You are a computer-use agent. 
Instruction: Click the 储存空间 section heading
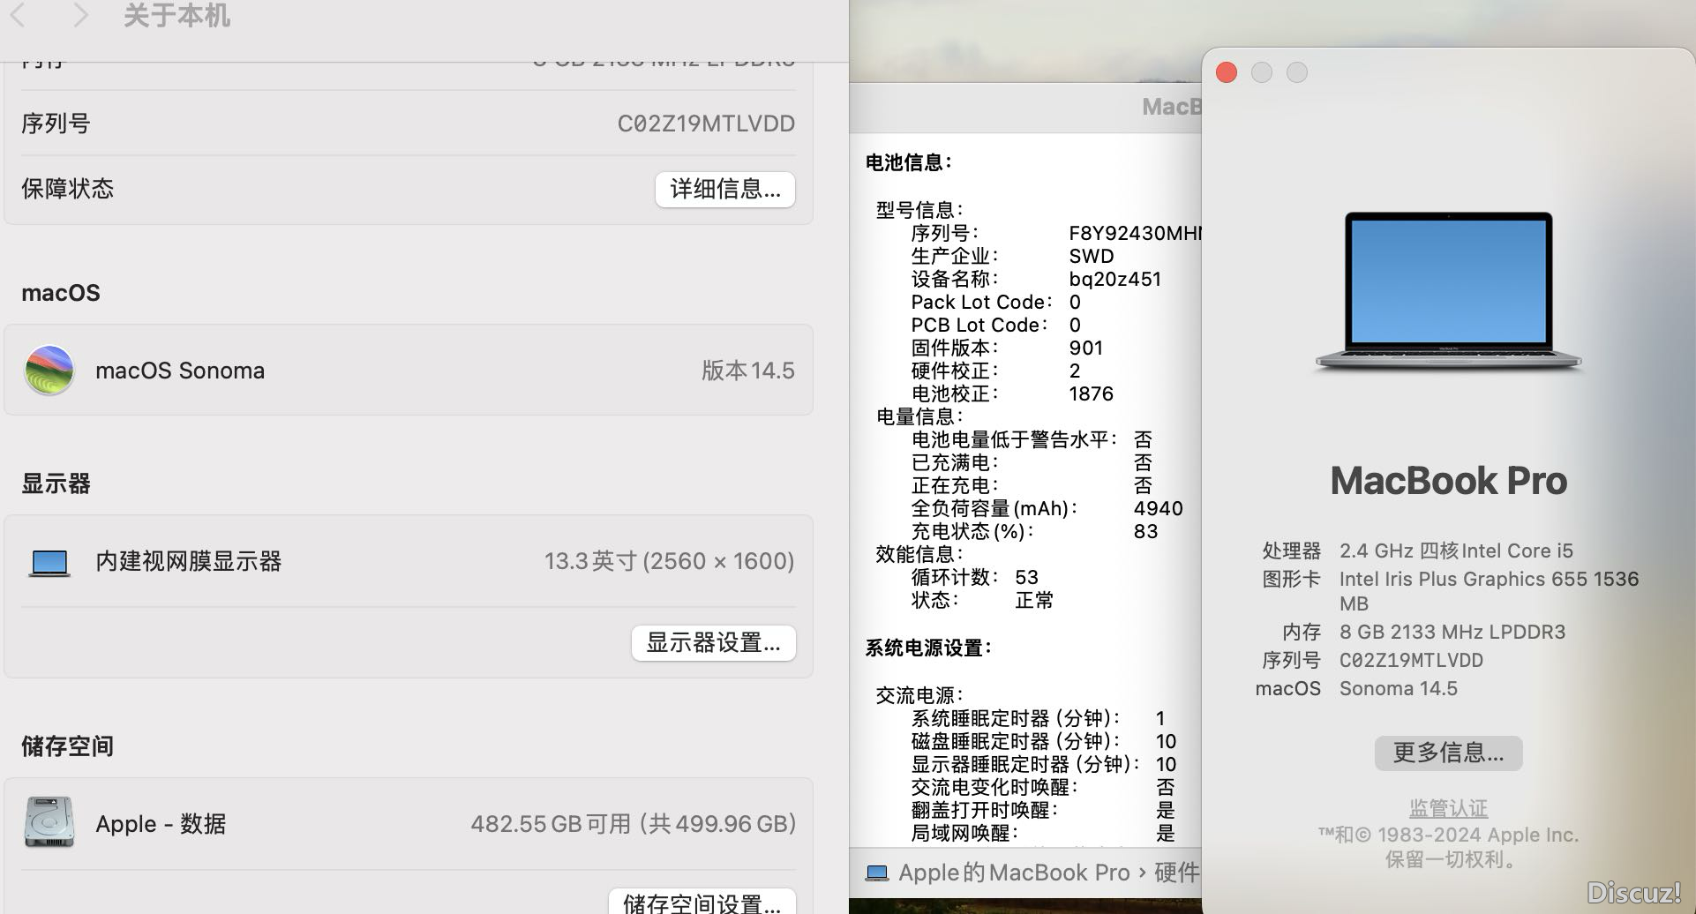pyautogui.click(x=68, y=746)
